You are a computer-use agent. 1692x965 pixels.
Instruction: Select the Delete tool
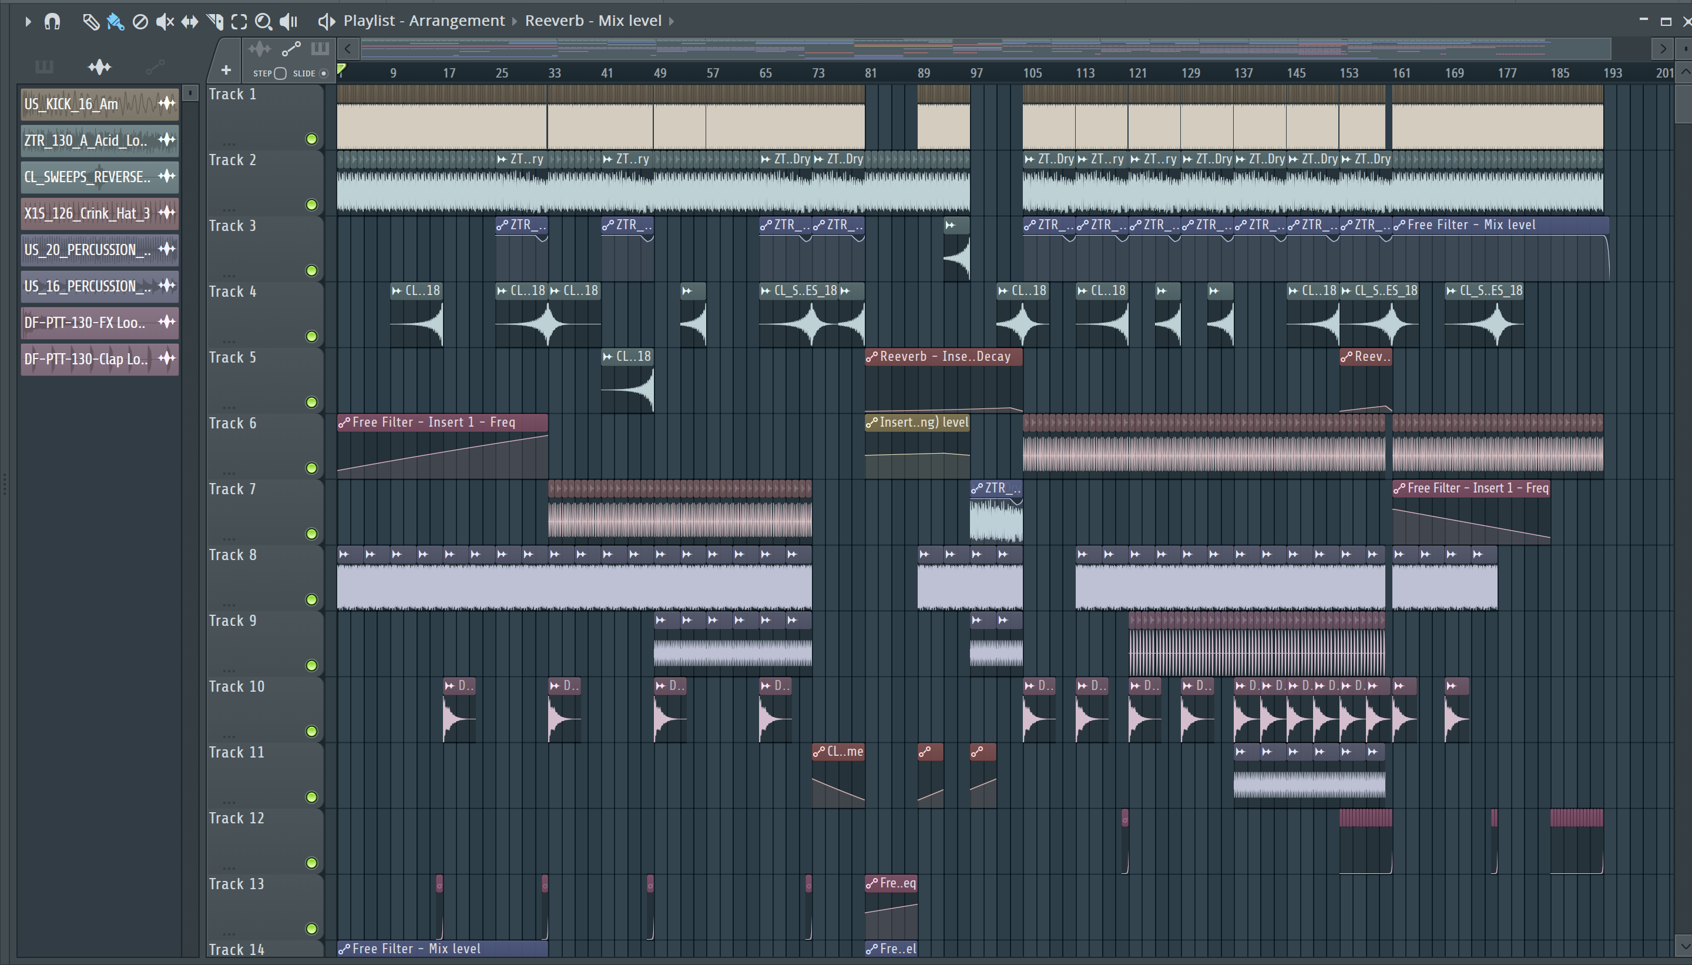click(x=140, y=22)
